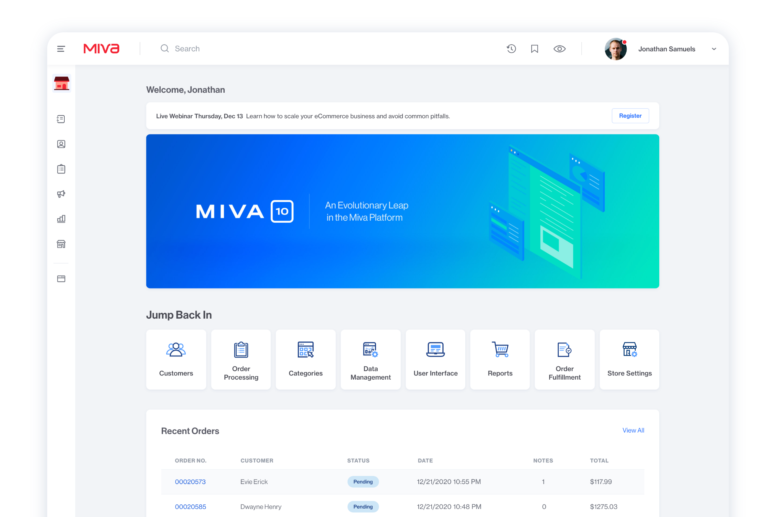Image resolution: width=776 pixels, height=517 pixels.
Task: Click the red storefront icon at sidebar top
Action: pyautogui.click(x=61, y=84)
